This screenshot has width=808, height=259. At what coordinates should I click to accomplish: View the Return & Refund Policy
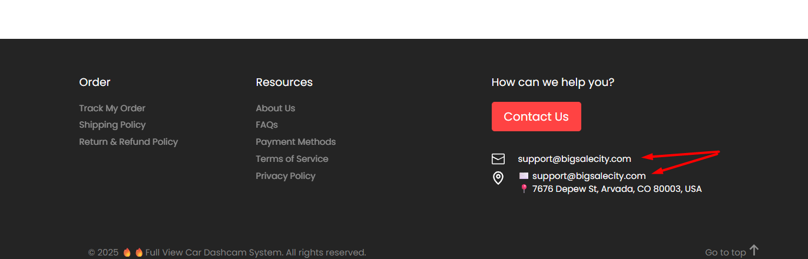coord(128,142)
